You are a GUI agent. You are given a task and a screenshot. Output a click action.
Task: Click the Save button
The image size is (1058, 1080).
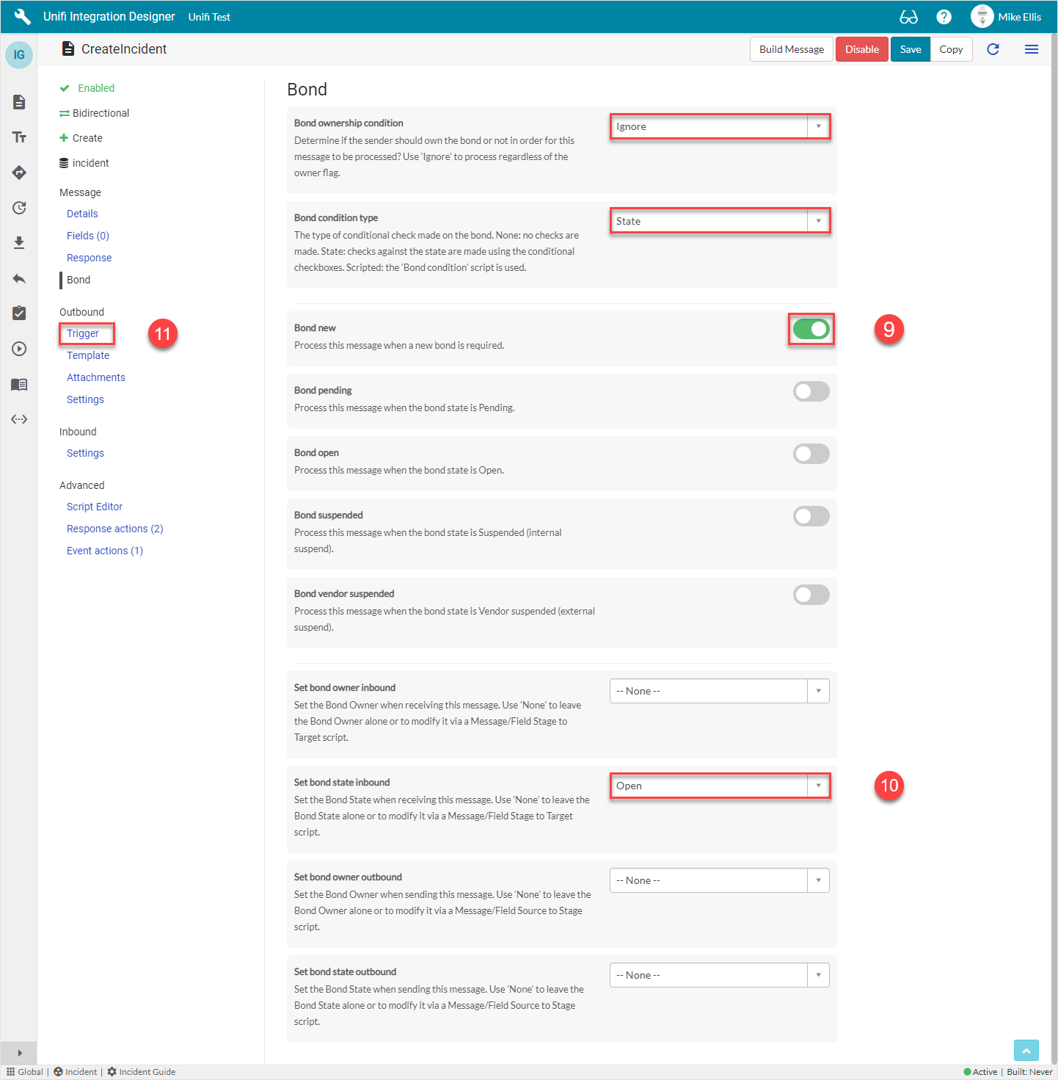(x=910, y=49)
